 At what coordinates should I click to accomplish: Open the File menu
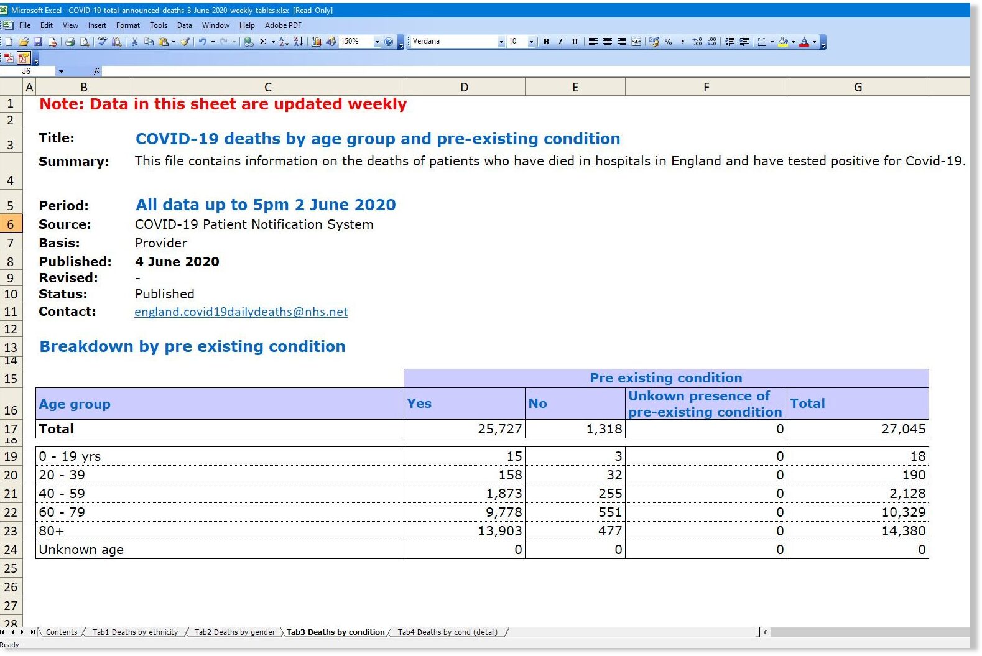tap(25, 25)
